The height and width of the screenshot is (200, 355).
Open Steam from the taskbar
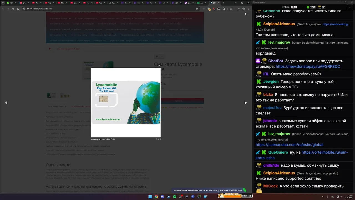click(168, 197)
